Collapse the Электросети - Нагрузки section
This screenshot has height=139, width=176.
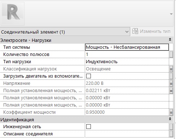170,39
